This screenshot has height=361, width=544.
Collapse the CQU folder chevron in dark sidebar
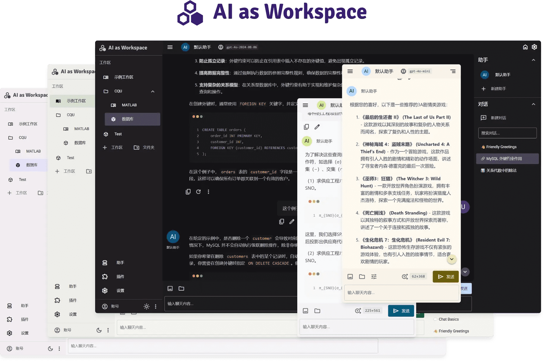click(x=153, y=91)
